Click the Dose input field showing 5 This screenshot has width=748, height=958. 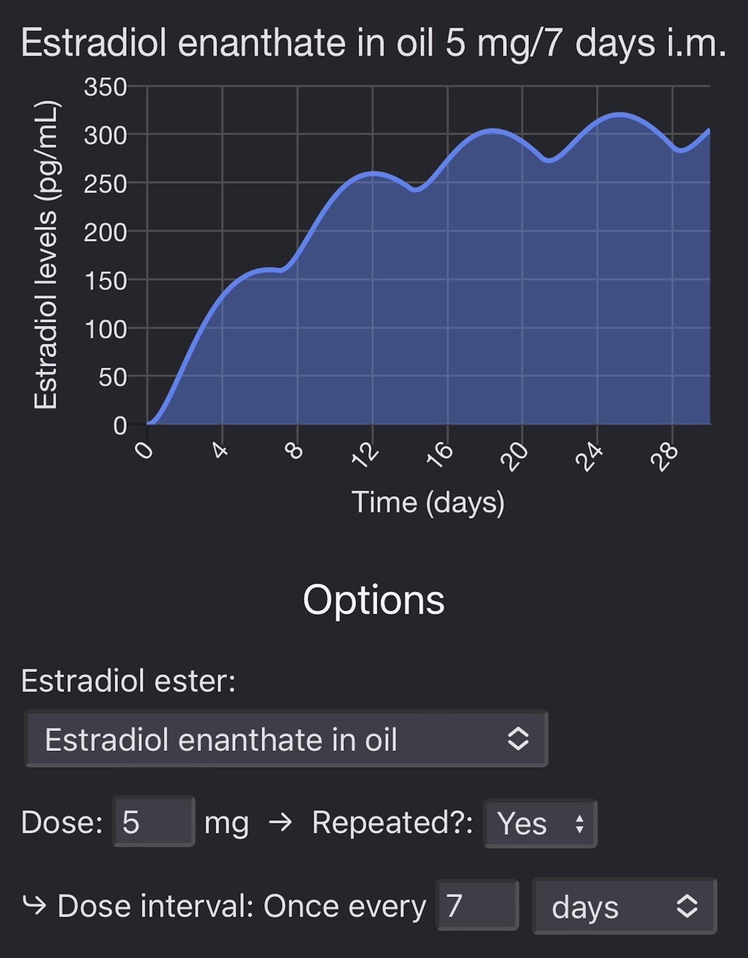[154, 822]
